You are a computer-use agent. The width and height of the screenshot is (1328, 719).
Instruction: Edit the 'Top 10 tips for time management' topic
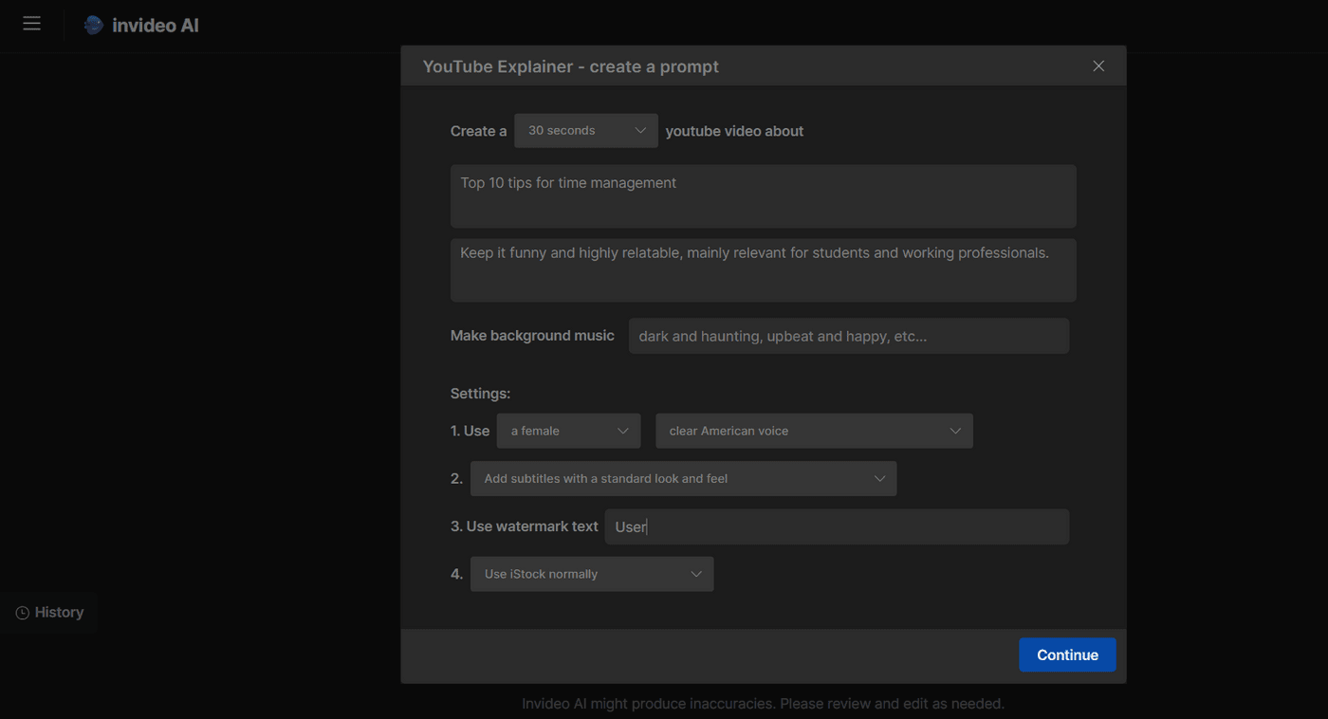763,196
